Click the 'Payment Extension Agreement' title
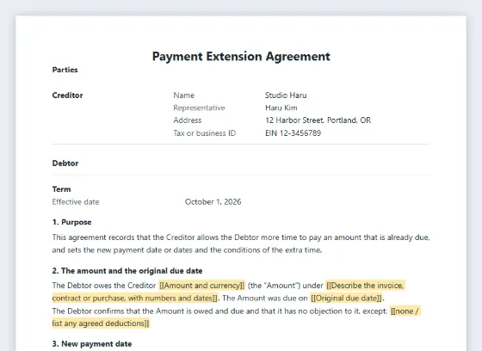482x351 pixels. point(241,57)
